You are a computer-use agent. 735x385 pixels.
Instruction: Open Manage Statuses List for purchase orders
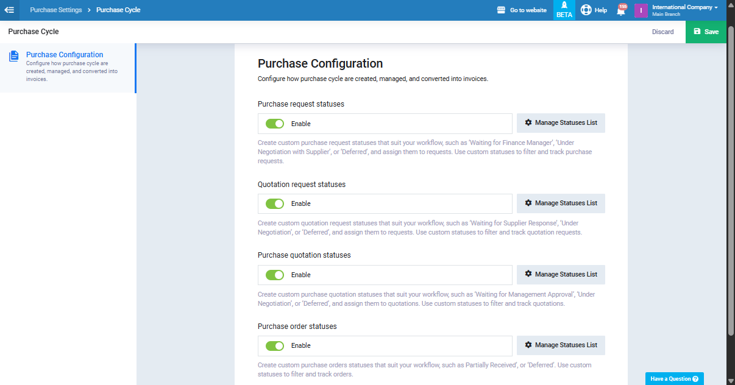[x=561, y=345]
